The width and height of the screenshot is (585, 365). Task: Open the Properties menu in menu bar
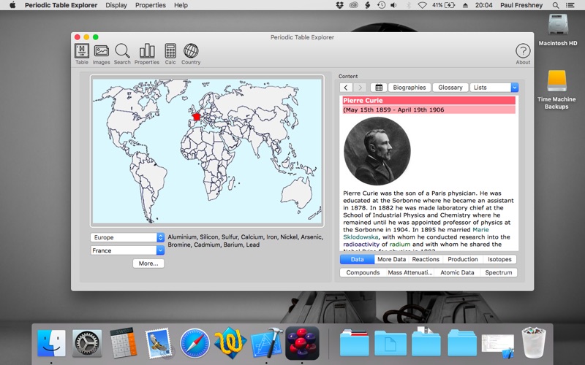[x=151, y=5]
